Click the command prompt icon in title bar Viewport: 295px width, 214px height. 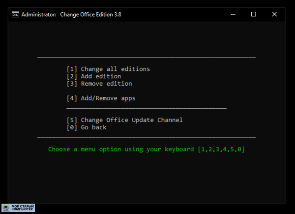tap(16, 14)
